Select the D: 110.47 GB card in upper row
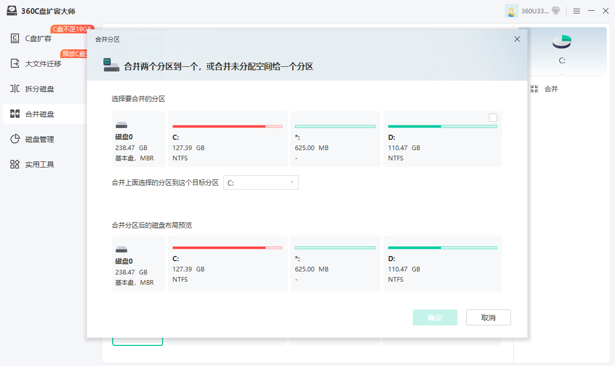The height and width of the screenshot is (366, 615). 443,139
